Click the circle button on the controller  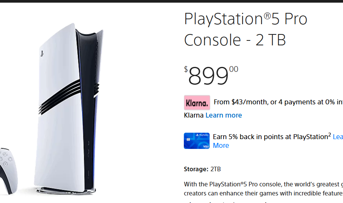(10, 159)
